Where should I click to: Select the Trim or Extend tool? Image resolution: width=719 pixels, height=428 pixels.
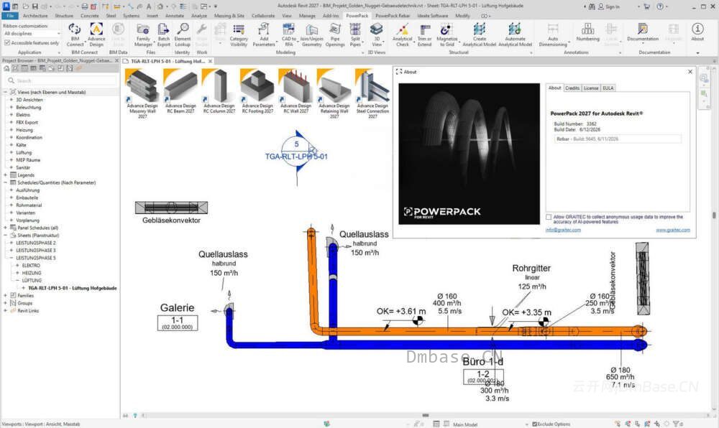click(425, 34)
